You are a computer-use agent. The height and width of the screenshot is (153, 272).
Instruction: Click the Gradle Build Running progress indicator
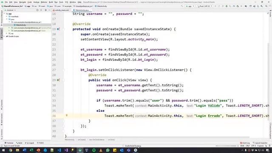click(x=132, y=146)
